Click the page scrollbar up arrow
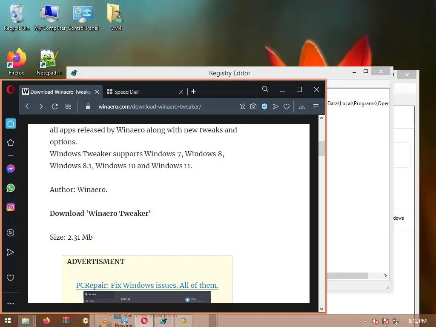436x327 pixels. click(322, 118)
